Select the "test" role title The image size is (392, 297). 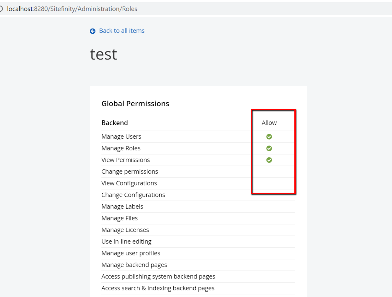[x=104, y=54]
